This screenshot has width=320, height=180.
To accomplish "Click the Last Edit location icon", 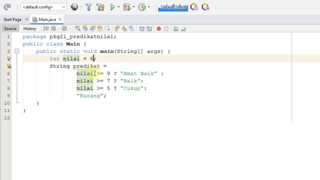I will 46,28.
